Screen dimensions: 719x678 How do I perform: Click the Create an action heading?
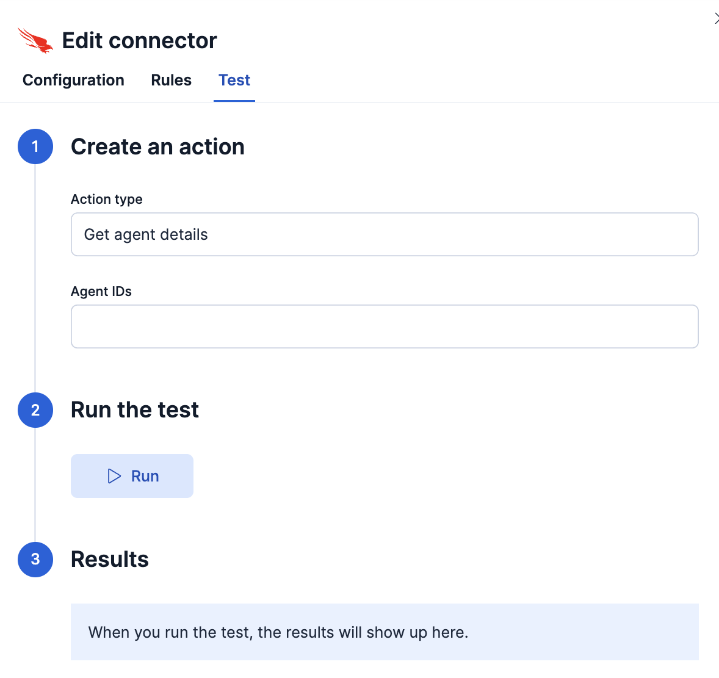tap(157, 146)
